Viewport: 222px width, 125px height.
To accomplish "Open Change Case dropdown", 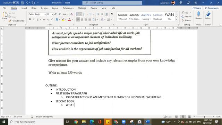I will tap(65, 14).
